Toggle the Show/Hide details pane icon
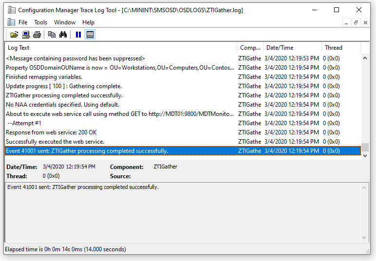This screenshot has width=376, height=261. click(90, 35)
